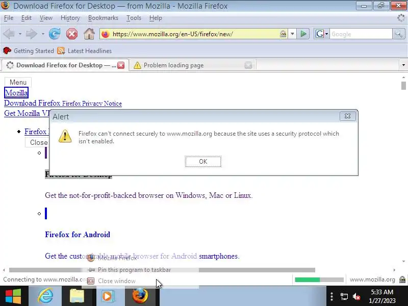Open the Windows Start menu
This screenshot has width=408, height=306.
(13, 296)
